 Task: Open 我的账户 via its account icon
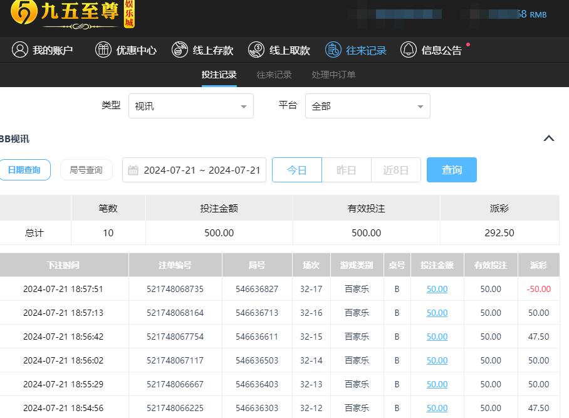[19, 50]
